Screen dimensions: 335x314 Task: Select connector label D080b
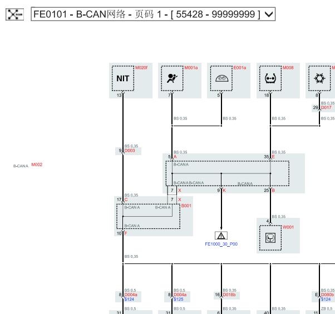pyautogui.click(x=327, y=295)
